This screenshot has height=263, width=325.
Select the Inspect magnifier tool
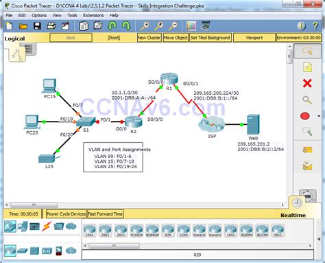(307, 100)
